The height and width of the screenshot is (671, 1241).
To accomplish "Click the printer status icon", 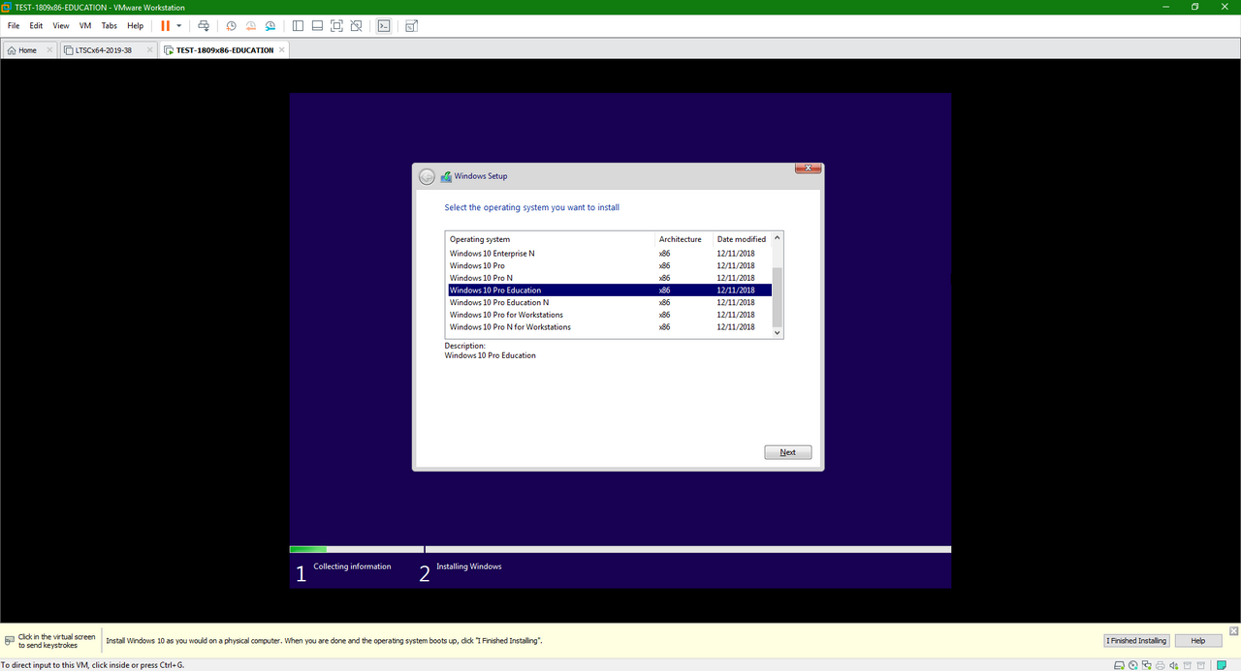I will pyautogui.click(x=1161, y=665).
